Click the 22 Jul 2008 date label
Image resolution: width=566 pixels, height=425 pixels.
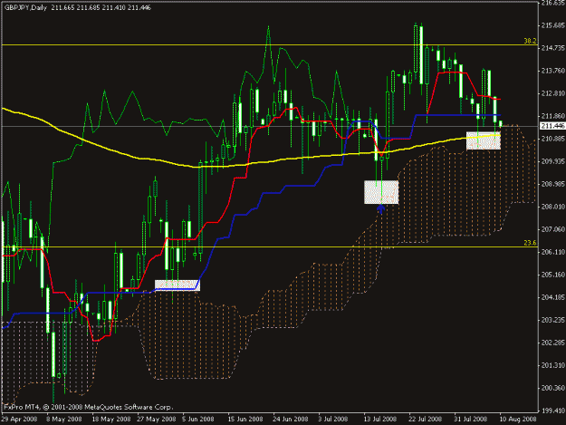tap(426, 420)
